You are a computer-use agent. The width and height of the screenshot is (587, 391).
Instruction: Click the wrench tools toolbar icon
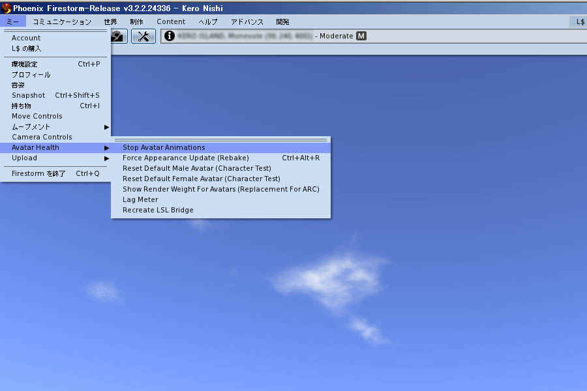click(143, 36)
